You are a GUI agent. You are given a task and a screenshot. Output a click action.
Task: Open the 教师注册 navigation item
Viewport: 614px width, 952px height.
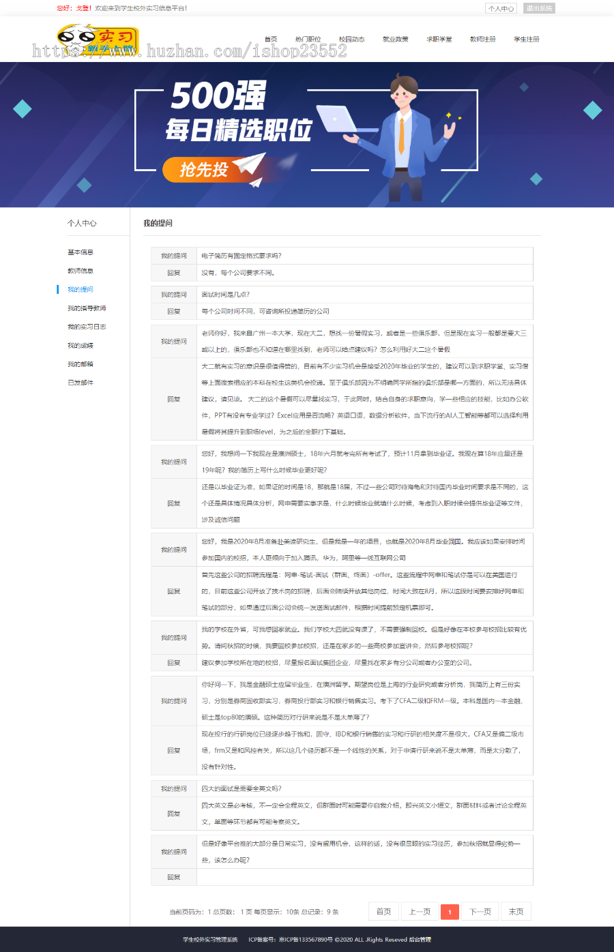[482, 40]
